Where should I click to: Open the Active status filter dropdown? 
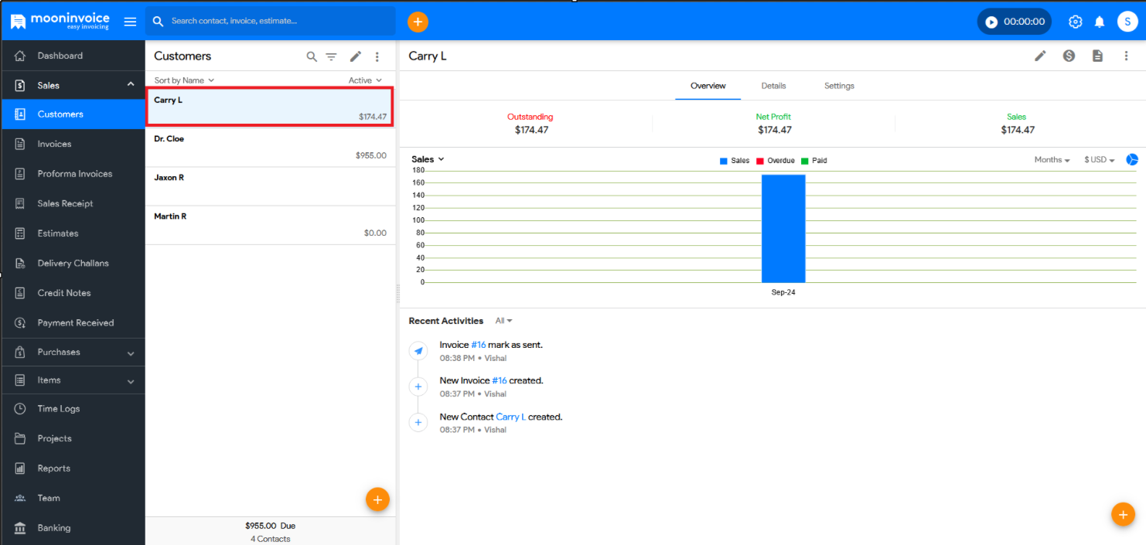click(x=365, y=80)
